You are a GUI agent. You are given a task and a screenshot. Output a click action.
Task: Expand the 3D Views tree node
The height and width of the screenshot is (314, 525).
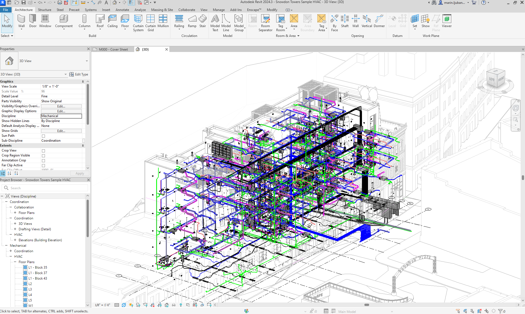point(15,224)
